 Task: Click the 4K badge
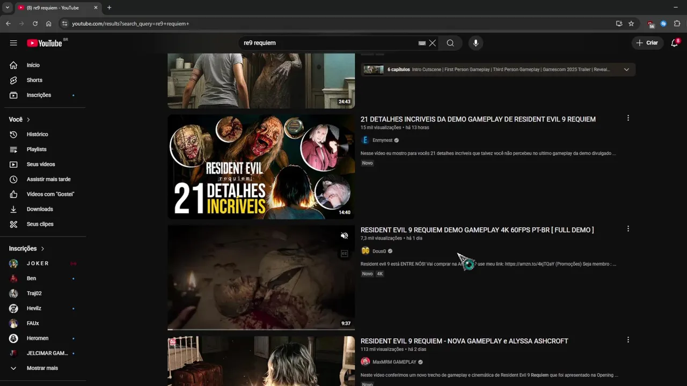(380, 273)
